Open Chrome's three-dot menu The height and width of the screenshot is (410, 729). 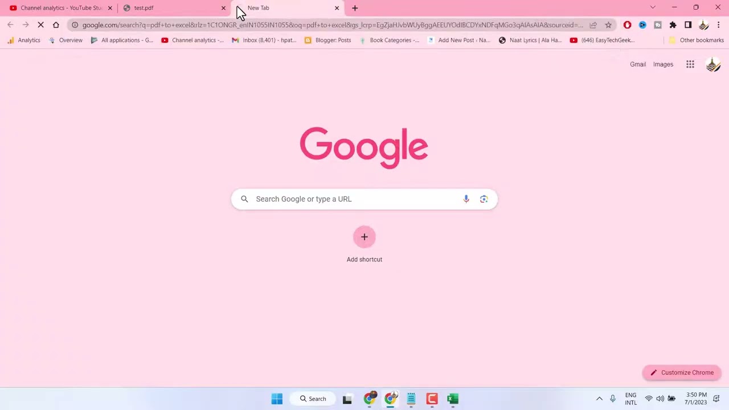(719, 25)
